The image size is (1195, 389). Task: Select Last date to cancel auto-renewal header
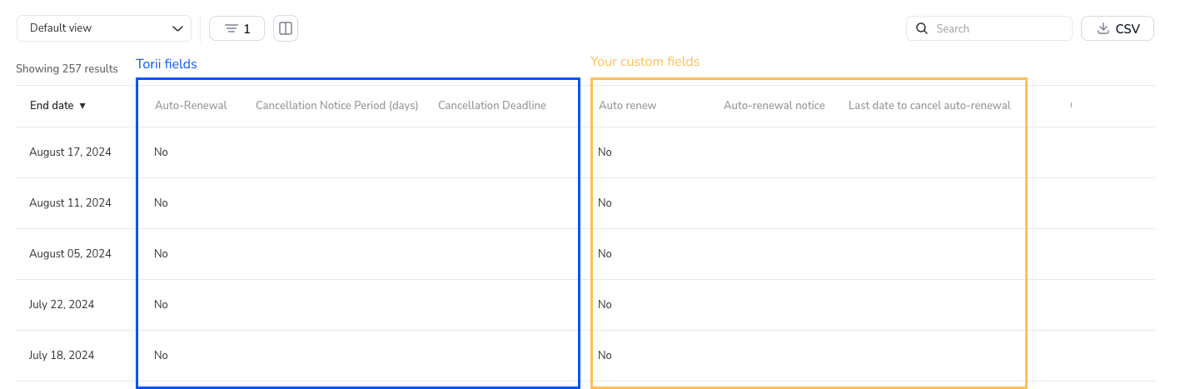pos(929,106)
